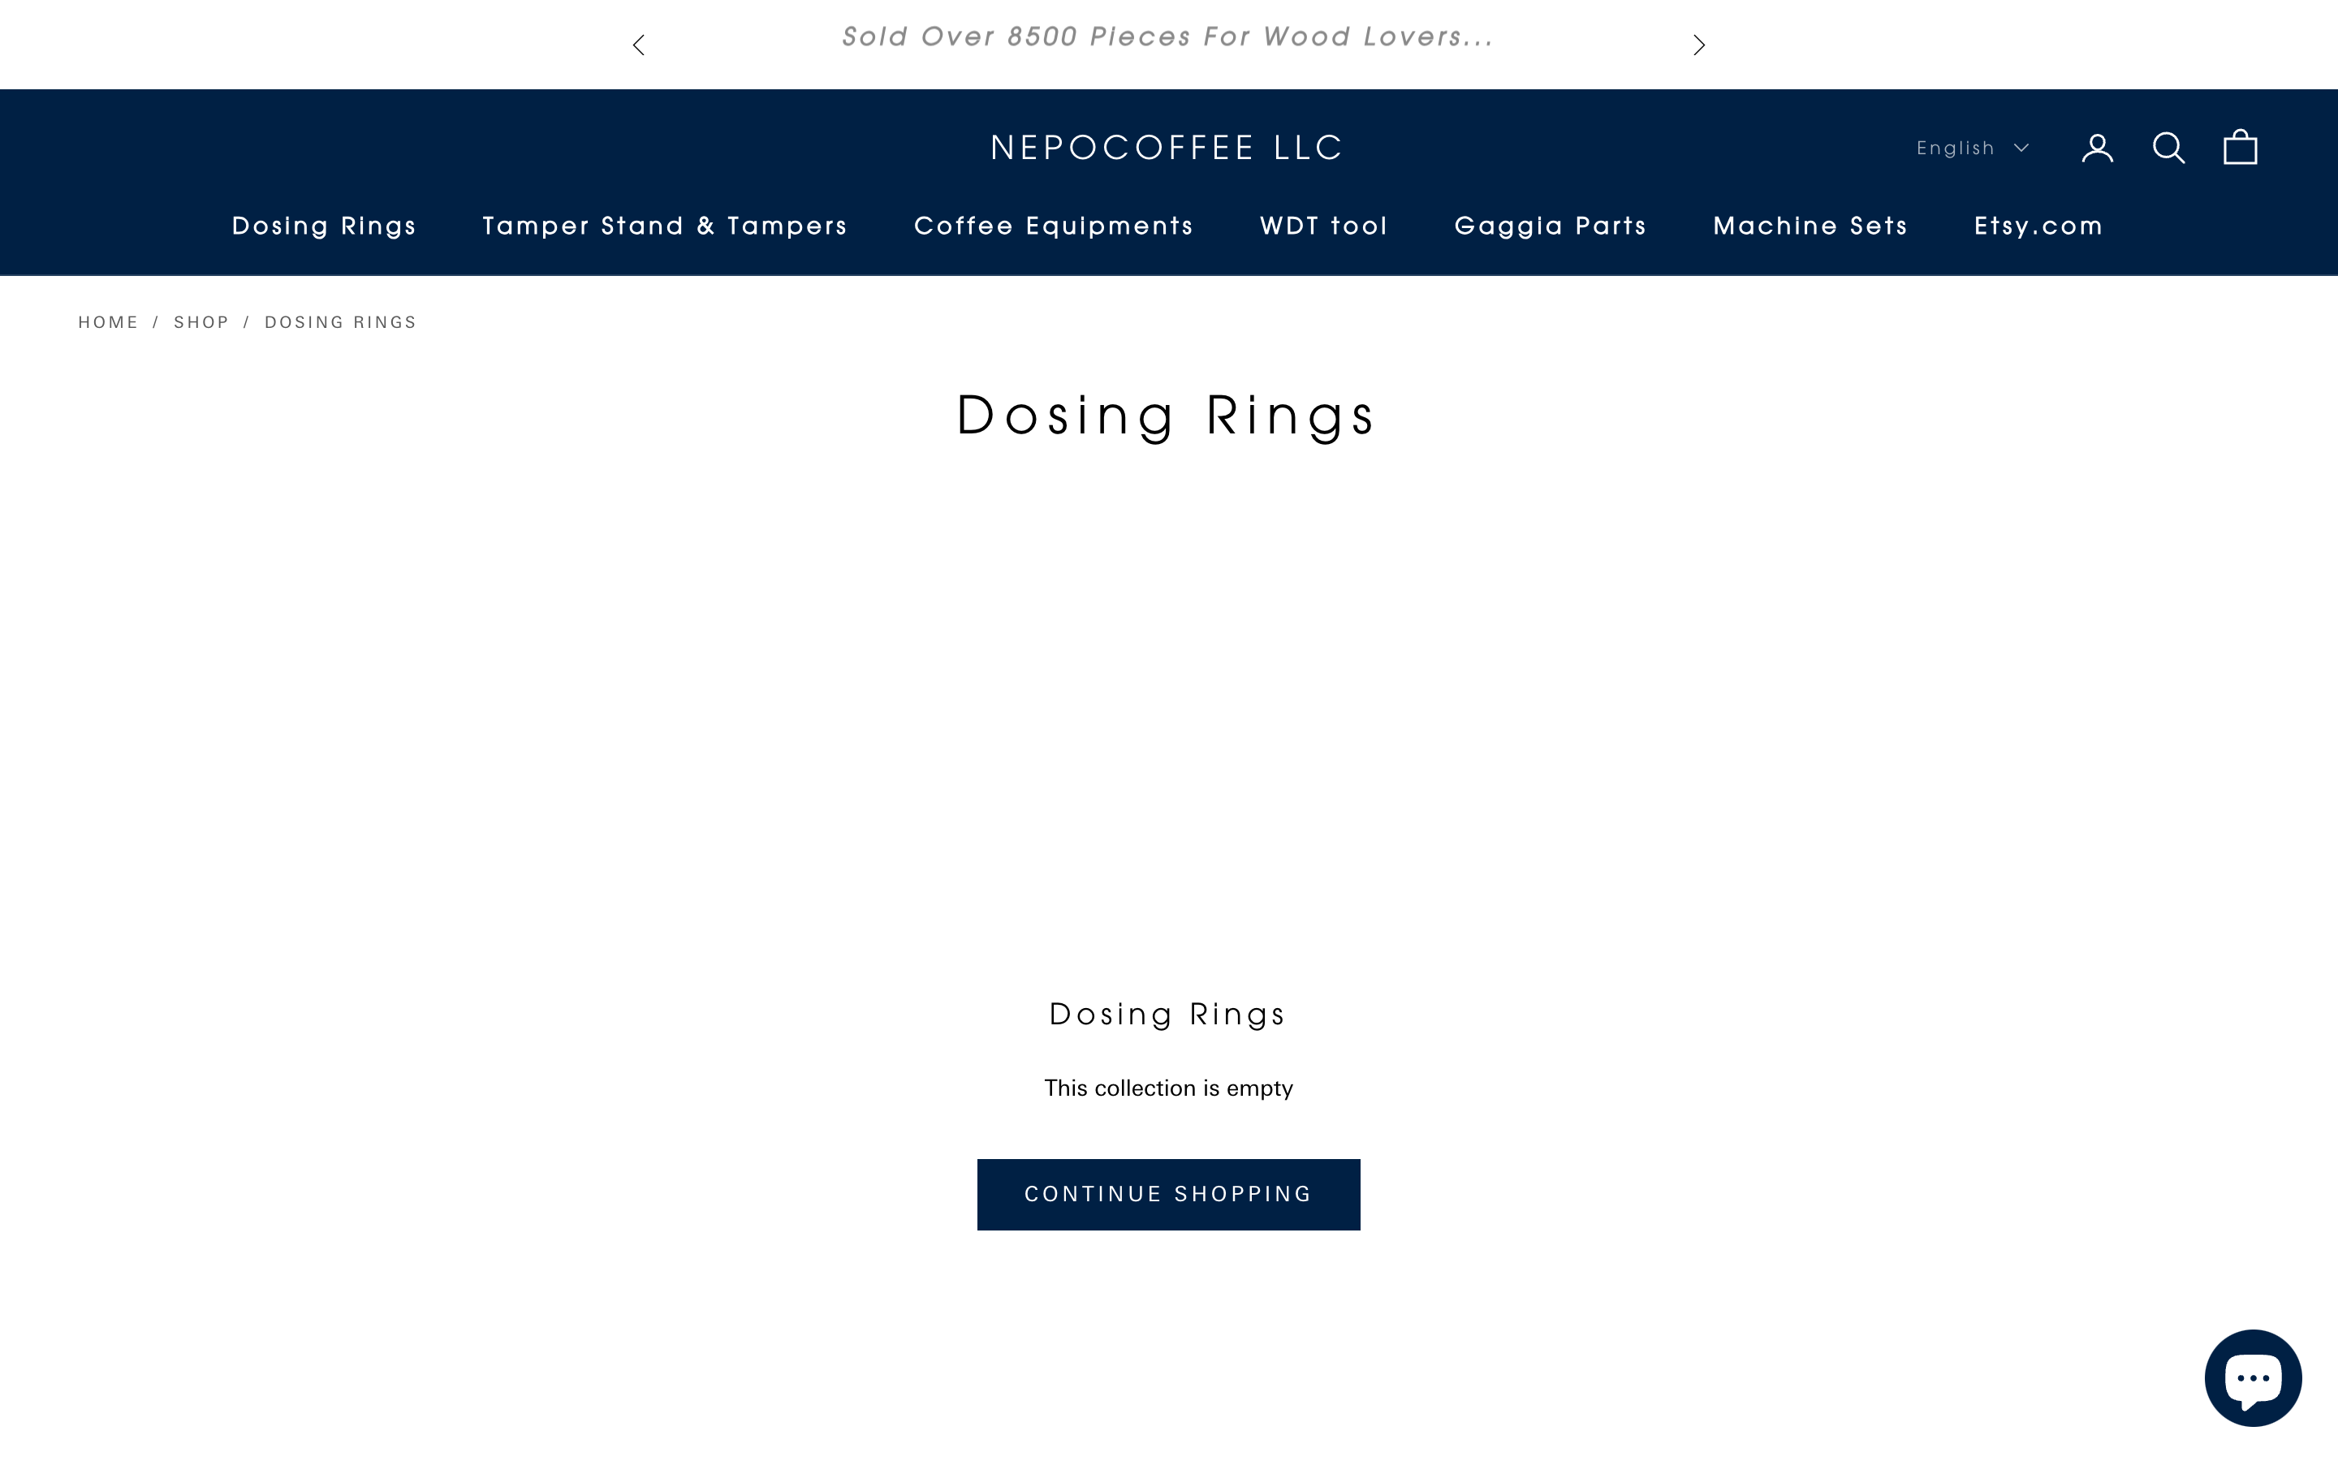Viewport: 2338px width, 1461px height.
Task: Click the Shopify chat support icon
Action: click(2254, 1375)
